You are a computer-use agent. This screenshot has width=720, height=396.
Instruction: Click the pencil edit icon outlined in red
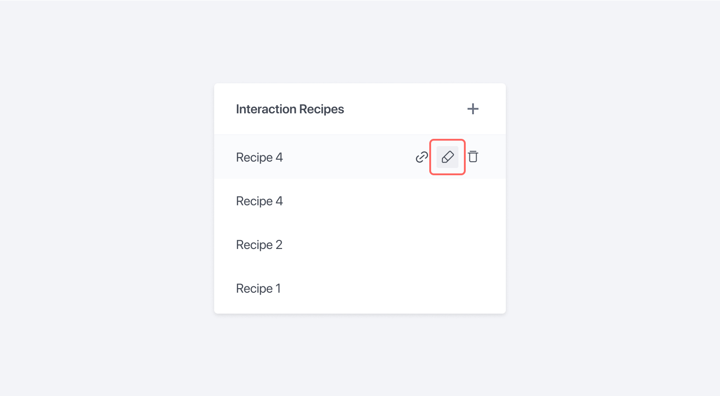[x=447, y=157]
